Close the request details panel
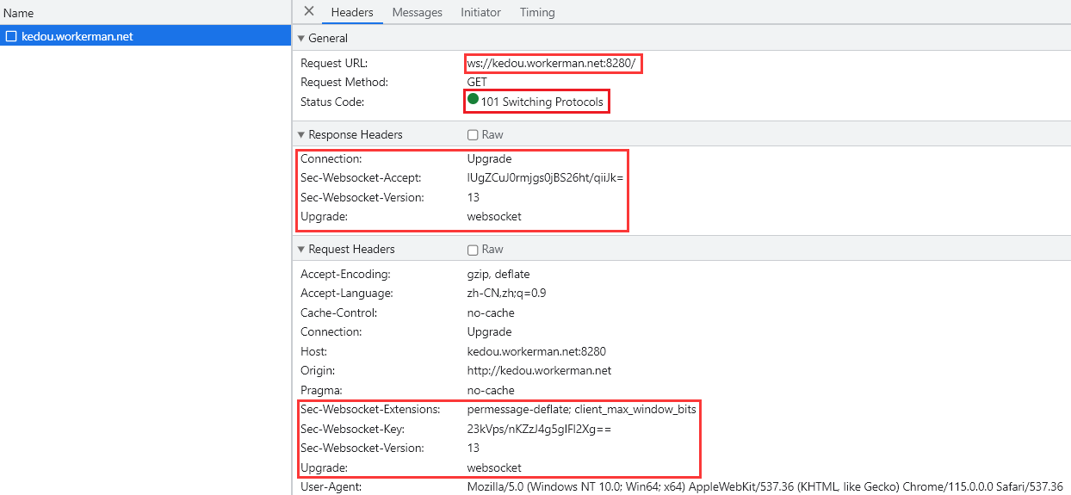1071x495 pixels. [309, 12]
